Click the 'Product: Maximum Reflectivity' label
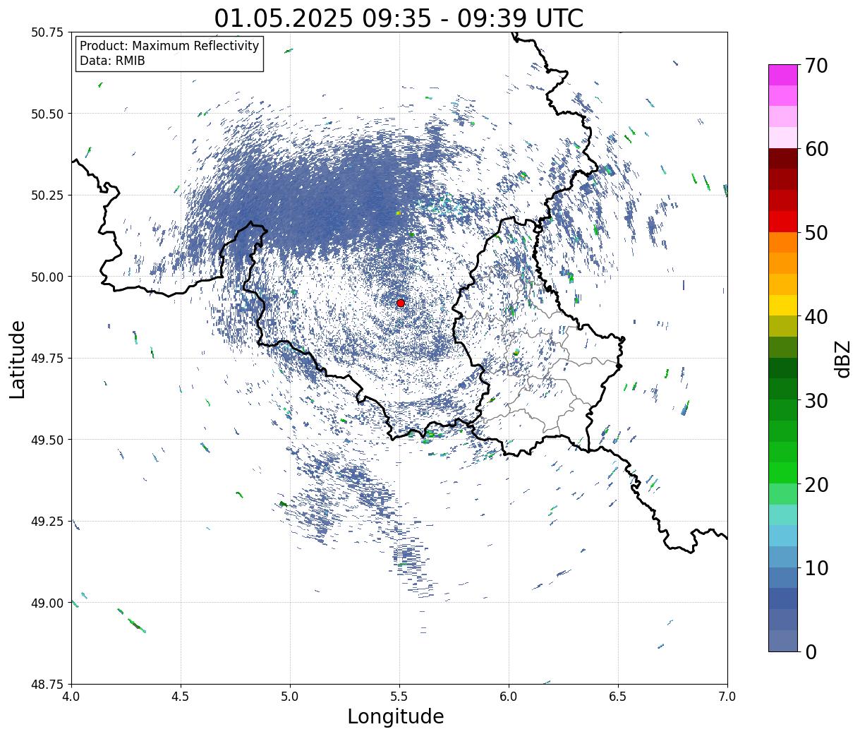This screenshot has height=734, width=860. [x=169, y=46]
